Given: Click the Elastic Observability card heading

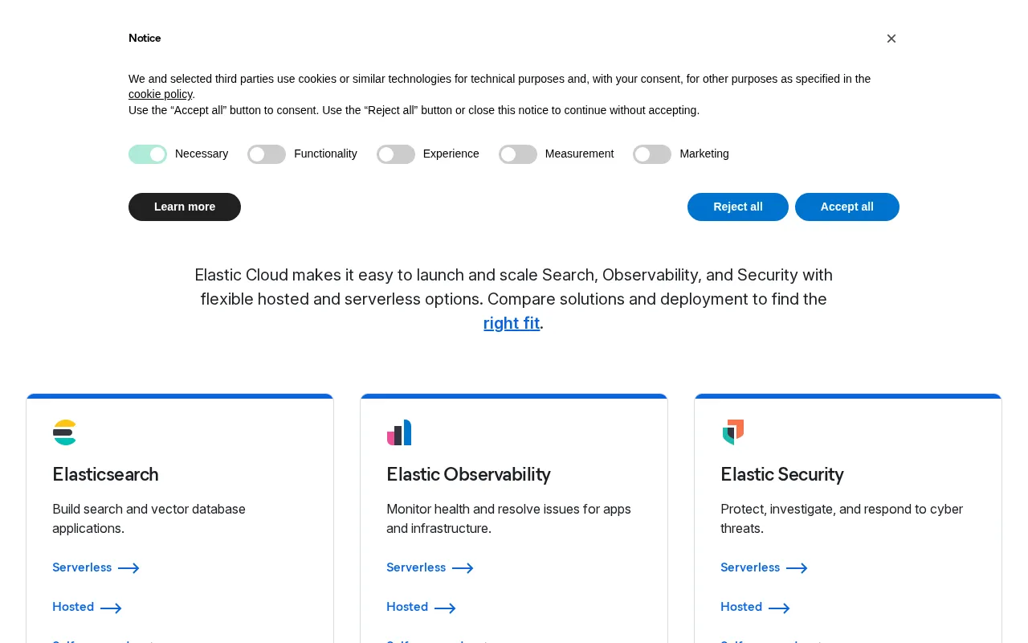Looking at the screenshot, I should (x=468, y=474).
